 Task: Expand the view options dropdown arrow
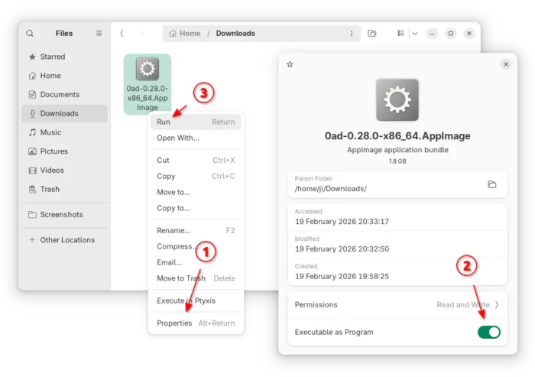click(415, 34)
